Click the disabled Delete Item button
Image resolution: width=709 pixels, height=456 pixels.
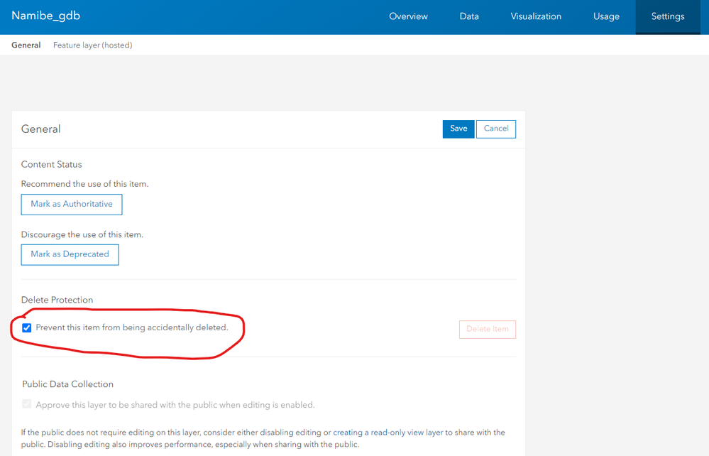pyautogui.click(x=488, y=330)
